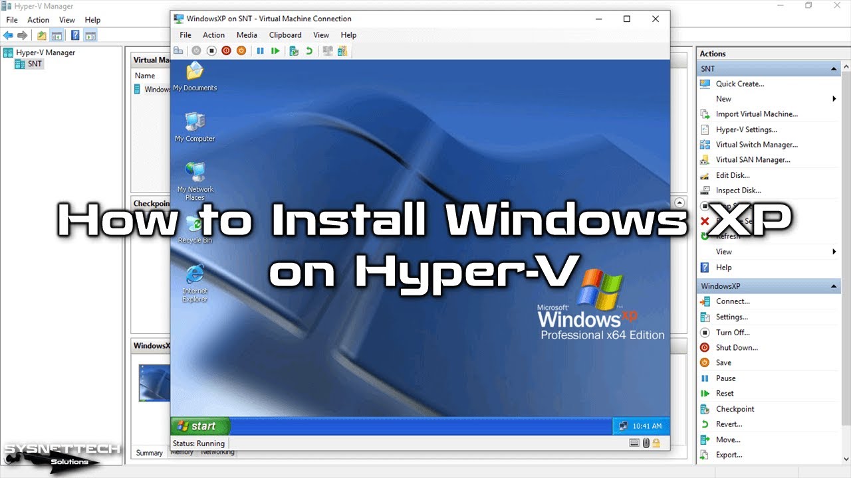
Task: Collapse the WindowsXP section in Actions pane
Action: click(834, 286)
